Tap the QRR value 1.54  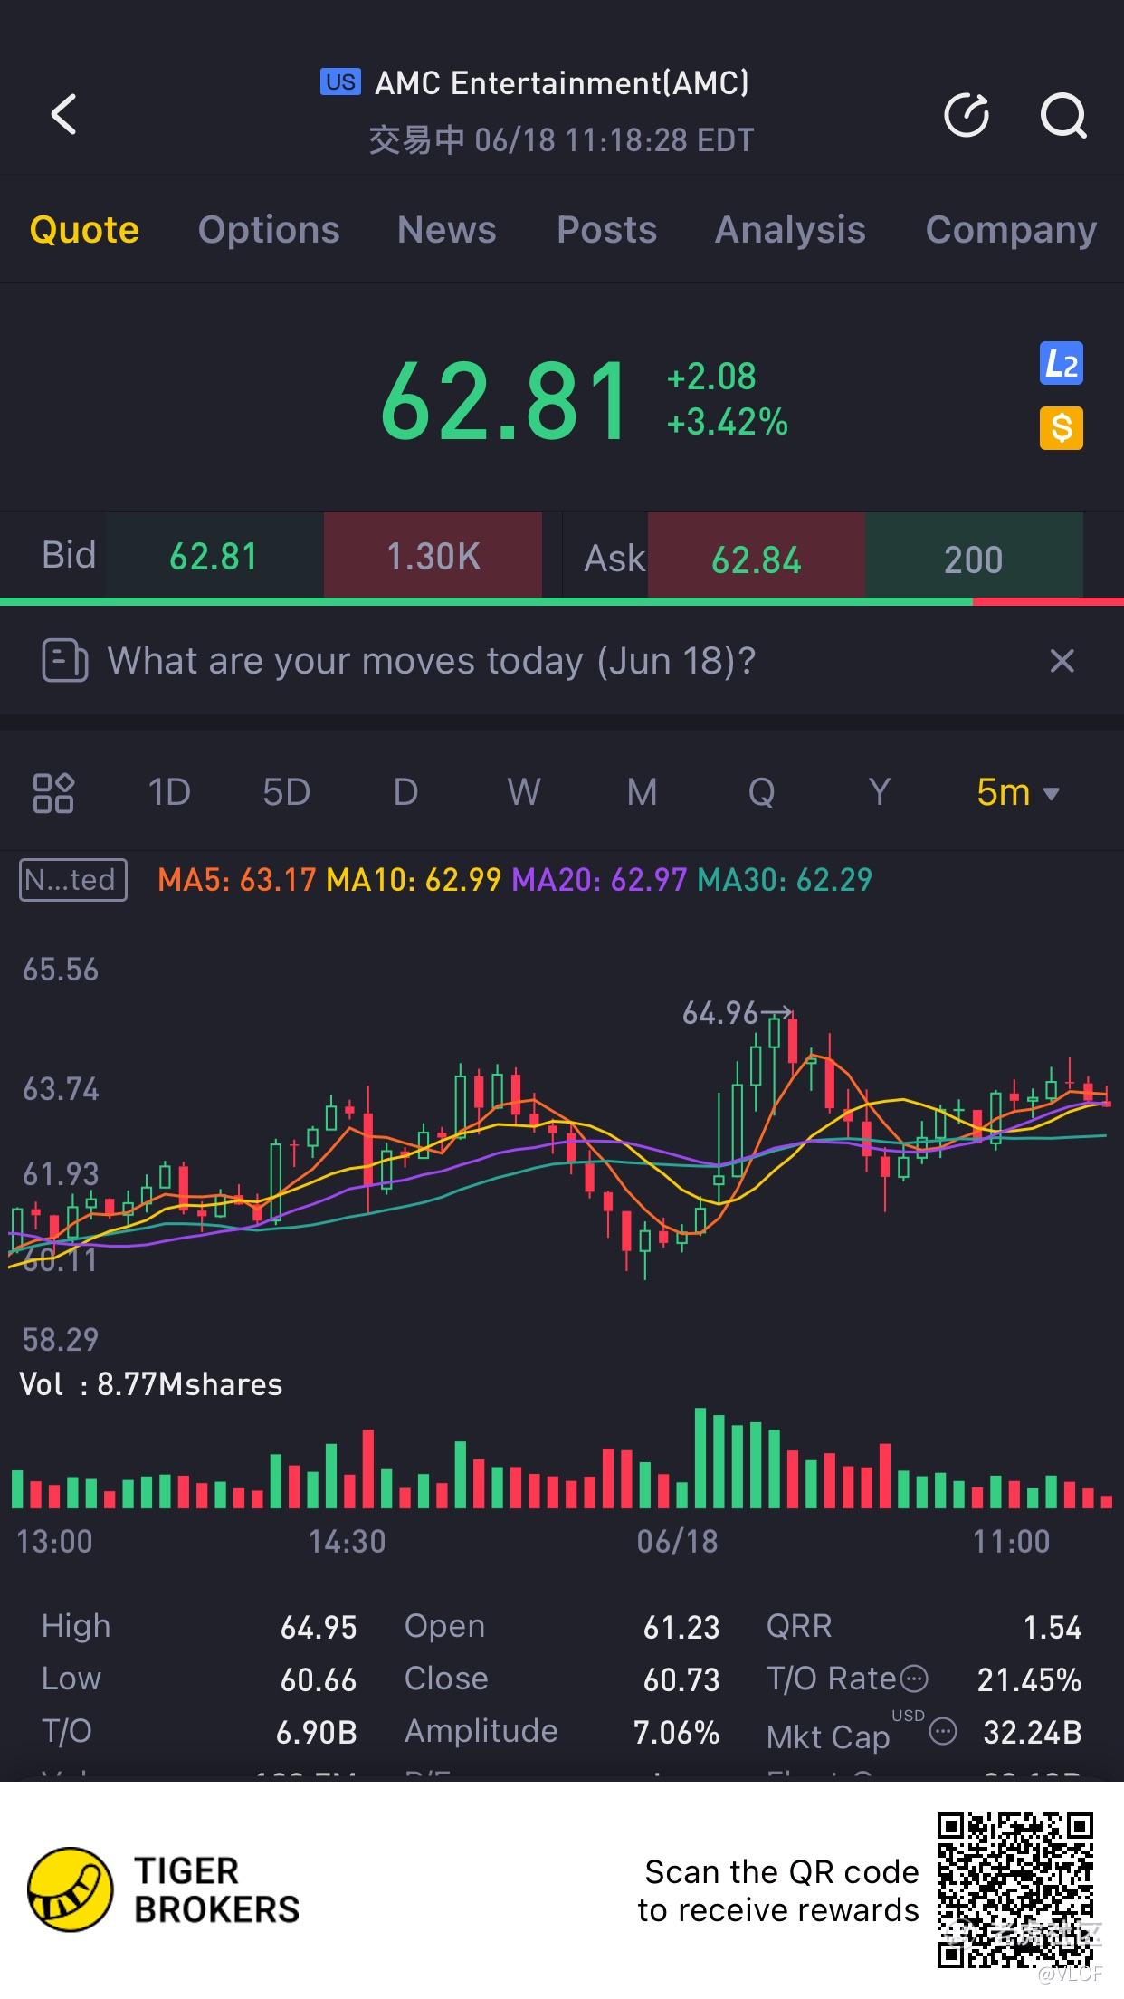pyautogui.click(x=1053, y=1627)
